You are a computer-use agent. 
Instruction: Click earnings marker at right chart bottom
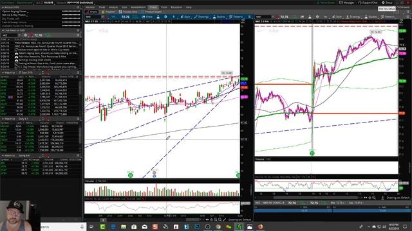tap(312, 153)
